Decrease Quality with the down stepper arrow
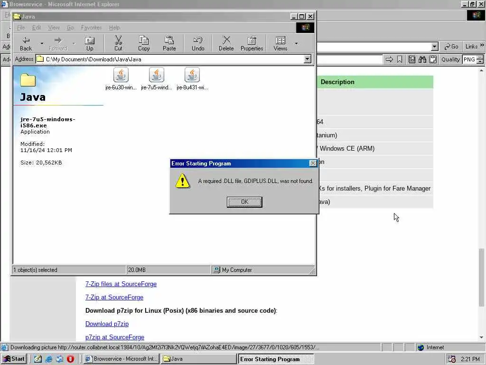Screen dimensions: 486x365 pos(480,61)
